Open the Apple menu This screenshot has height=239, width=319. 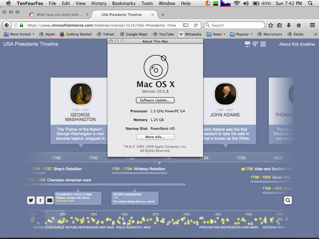pyautogui.click(x=8, y=3)
